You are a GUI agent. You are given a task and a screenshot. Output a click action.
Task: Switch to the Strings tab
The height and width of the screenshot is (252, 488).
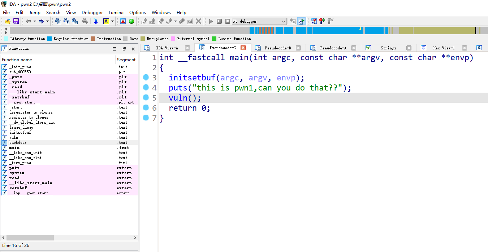(388, 48)
